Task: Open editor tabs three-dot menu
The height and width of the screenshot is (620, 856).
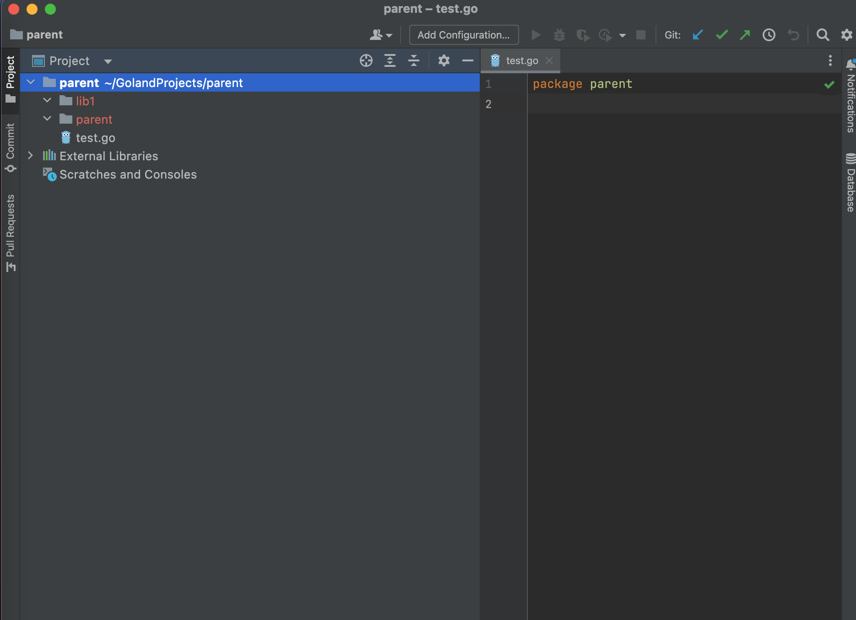Action: [830, 60]
